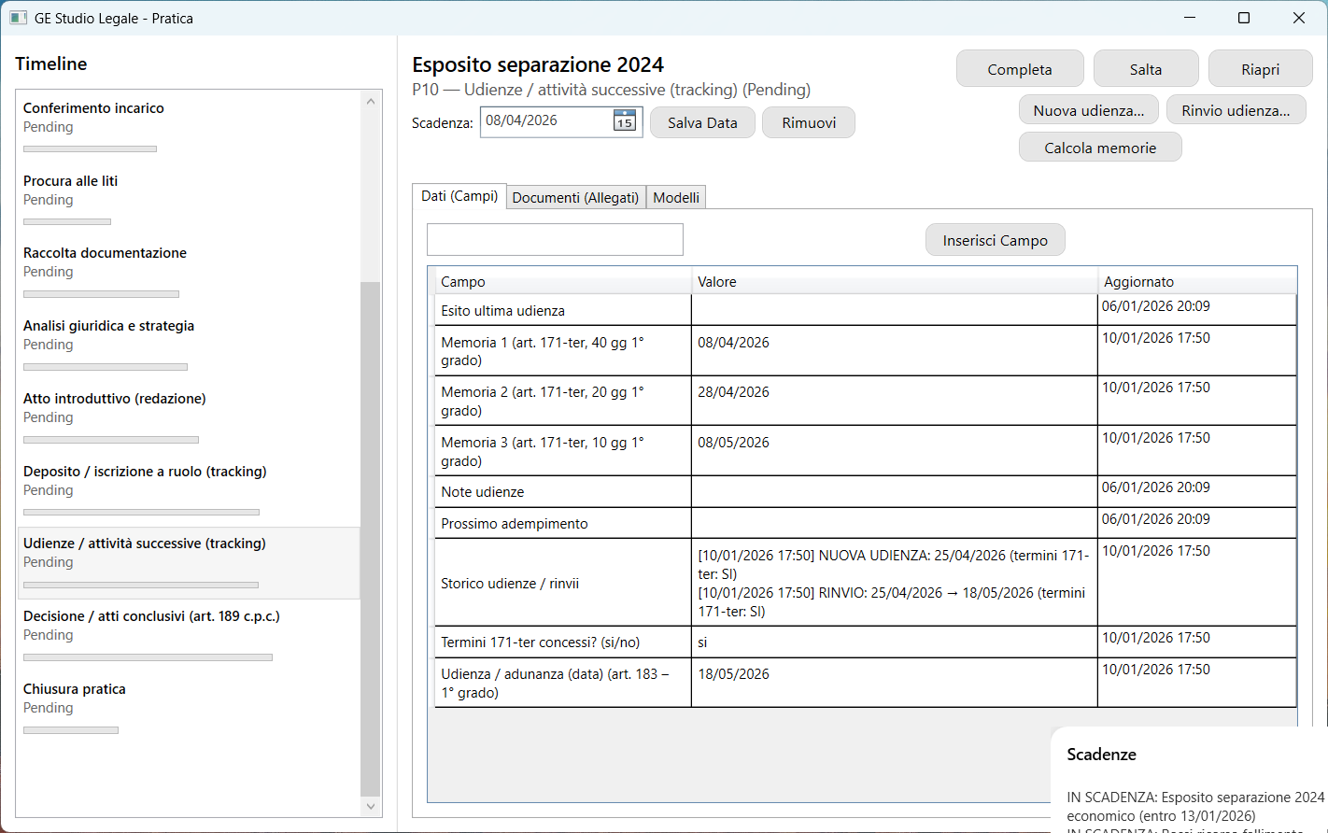
Task: Click the Salta button
Action: pyautogui.click(x=1146, y=69)
